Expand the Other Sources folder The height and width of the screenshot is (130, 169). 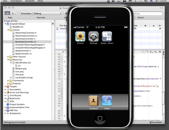[x=8, y=57]
